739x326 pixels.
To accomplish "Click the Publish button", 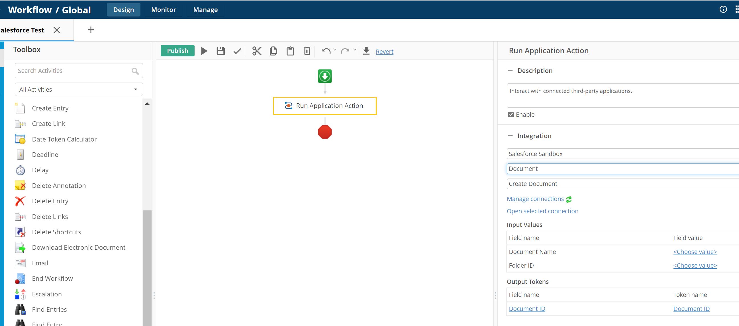I will [177, 51].
